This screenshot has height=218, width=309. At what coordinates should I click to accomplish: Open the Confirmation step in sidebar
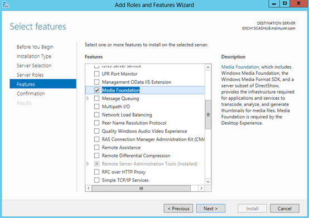(x=31, y=94)
